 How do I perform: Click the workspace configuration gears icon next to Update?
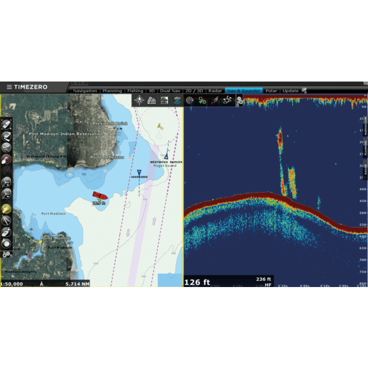tap(305, 91)
